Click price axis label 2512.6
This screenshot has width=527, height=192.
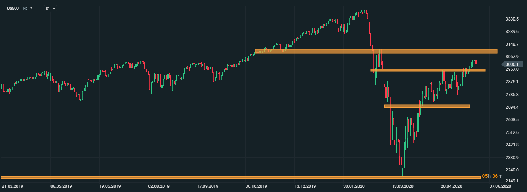[512, 132]
